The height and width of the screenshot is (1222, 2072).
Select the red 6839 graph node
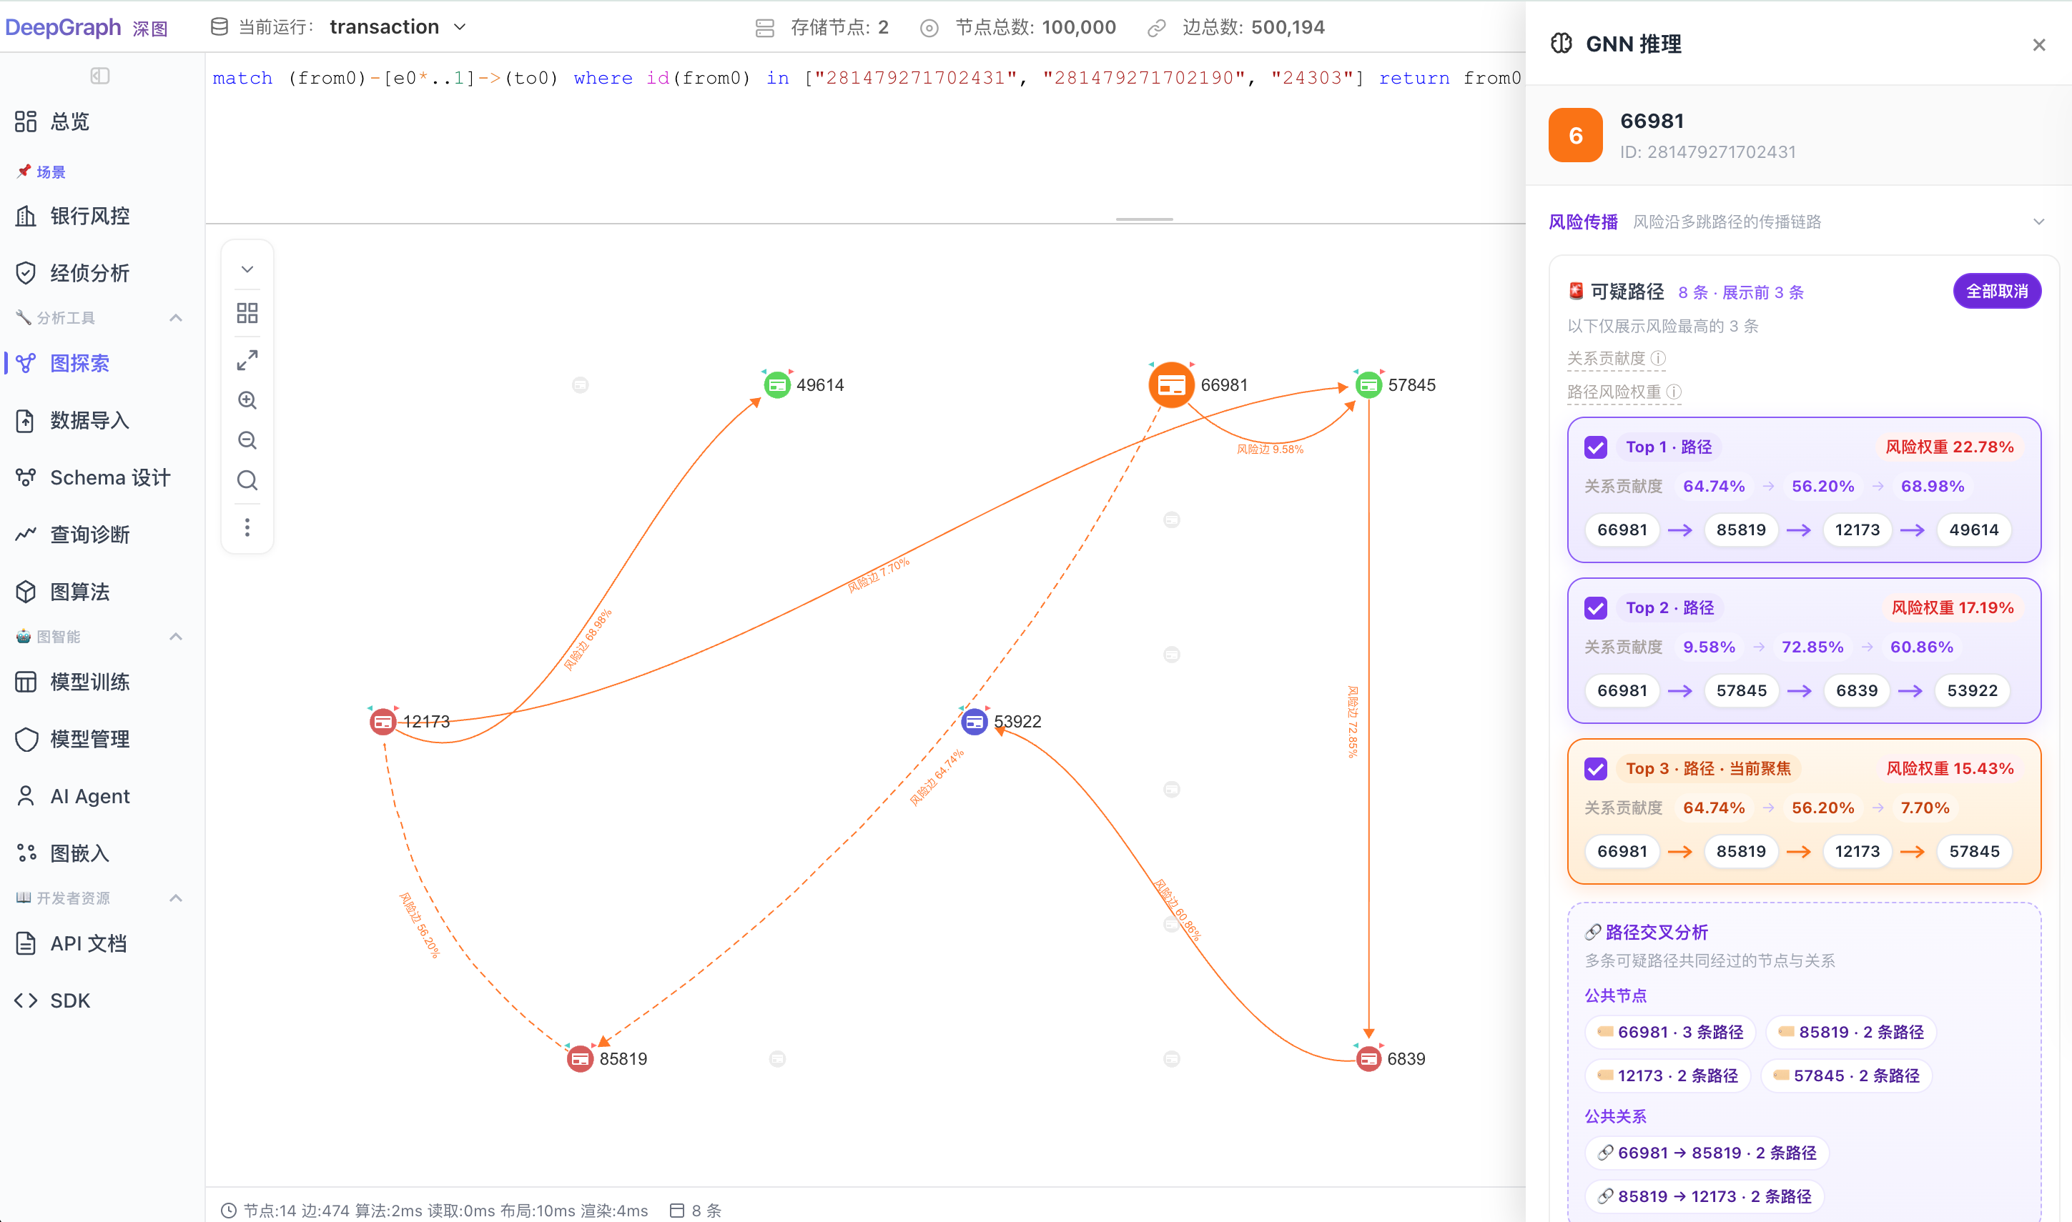click(x=1368, y=1058)
